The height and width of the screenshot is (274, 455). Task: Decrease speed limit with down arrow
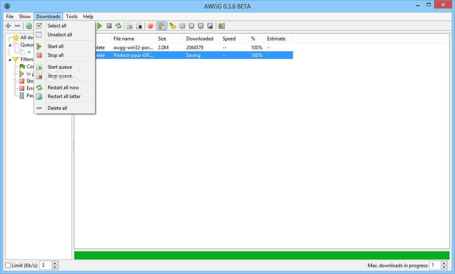click(55, 267)
